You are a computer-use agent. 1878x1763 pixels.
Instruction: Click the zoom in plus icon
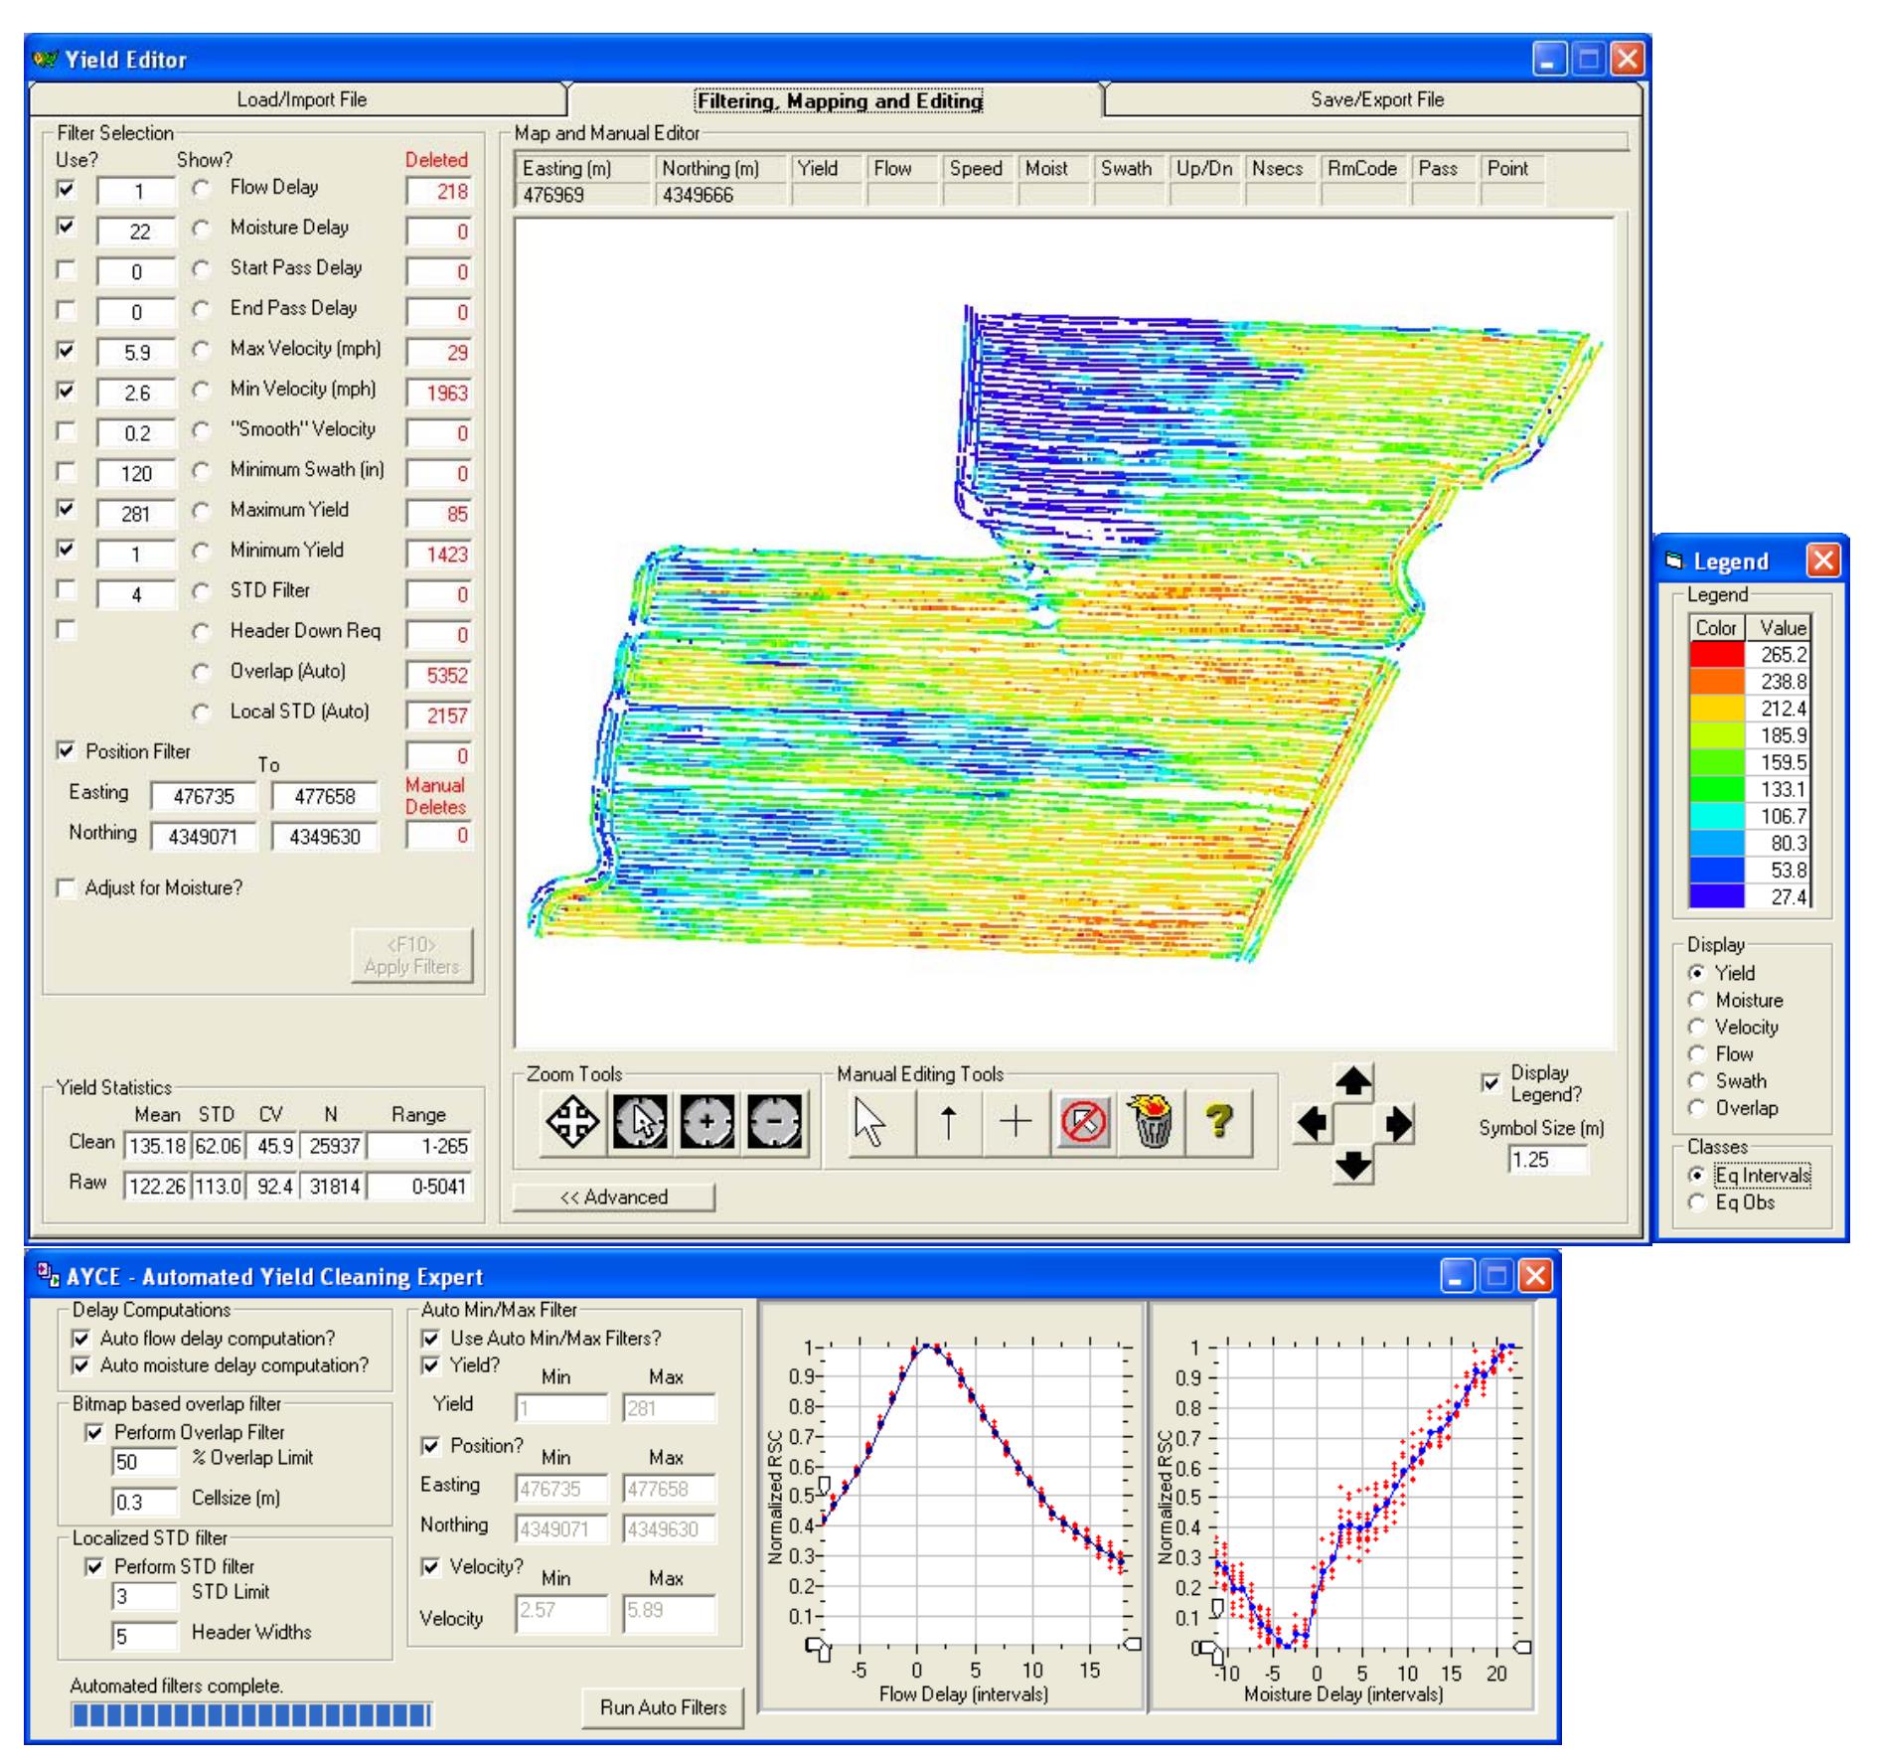tap(708, 1123)
